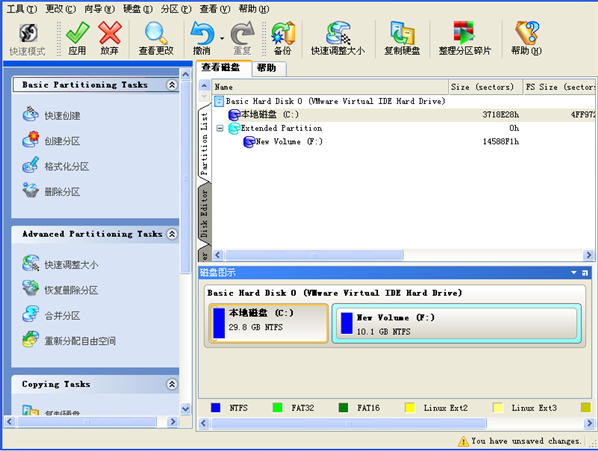Viewport: 598px width, 451px height.
Task: Click the 快速模式 toolbar icon
Action: [x=28, y=38]
